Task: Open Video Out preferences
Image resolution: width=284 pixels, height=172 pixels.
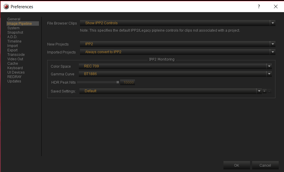Action: pos(15,59)
